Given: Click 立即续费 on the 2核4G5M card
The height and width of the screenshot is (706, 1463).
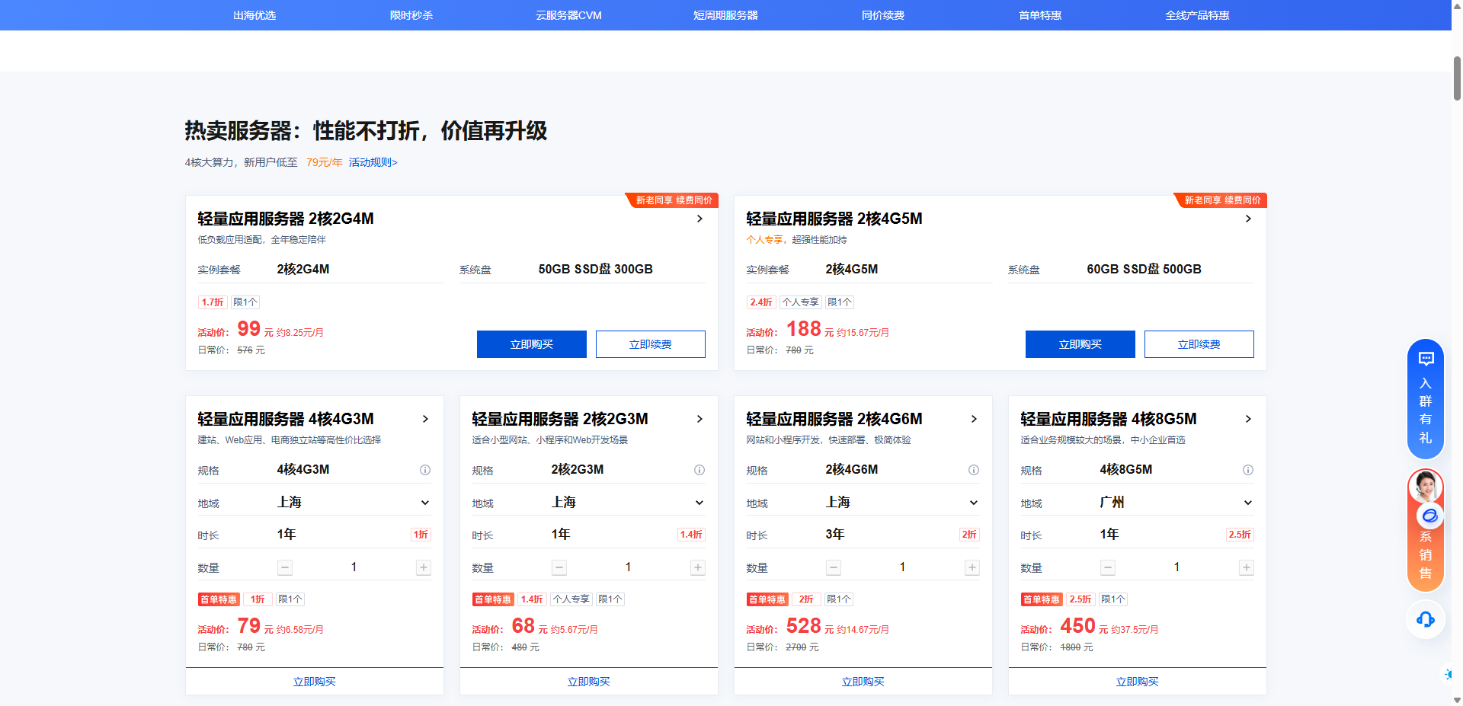Looking at the screenshot, I should 1199,344.
